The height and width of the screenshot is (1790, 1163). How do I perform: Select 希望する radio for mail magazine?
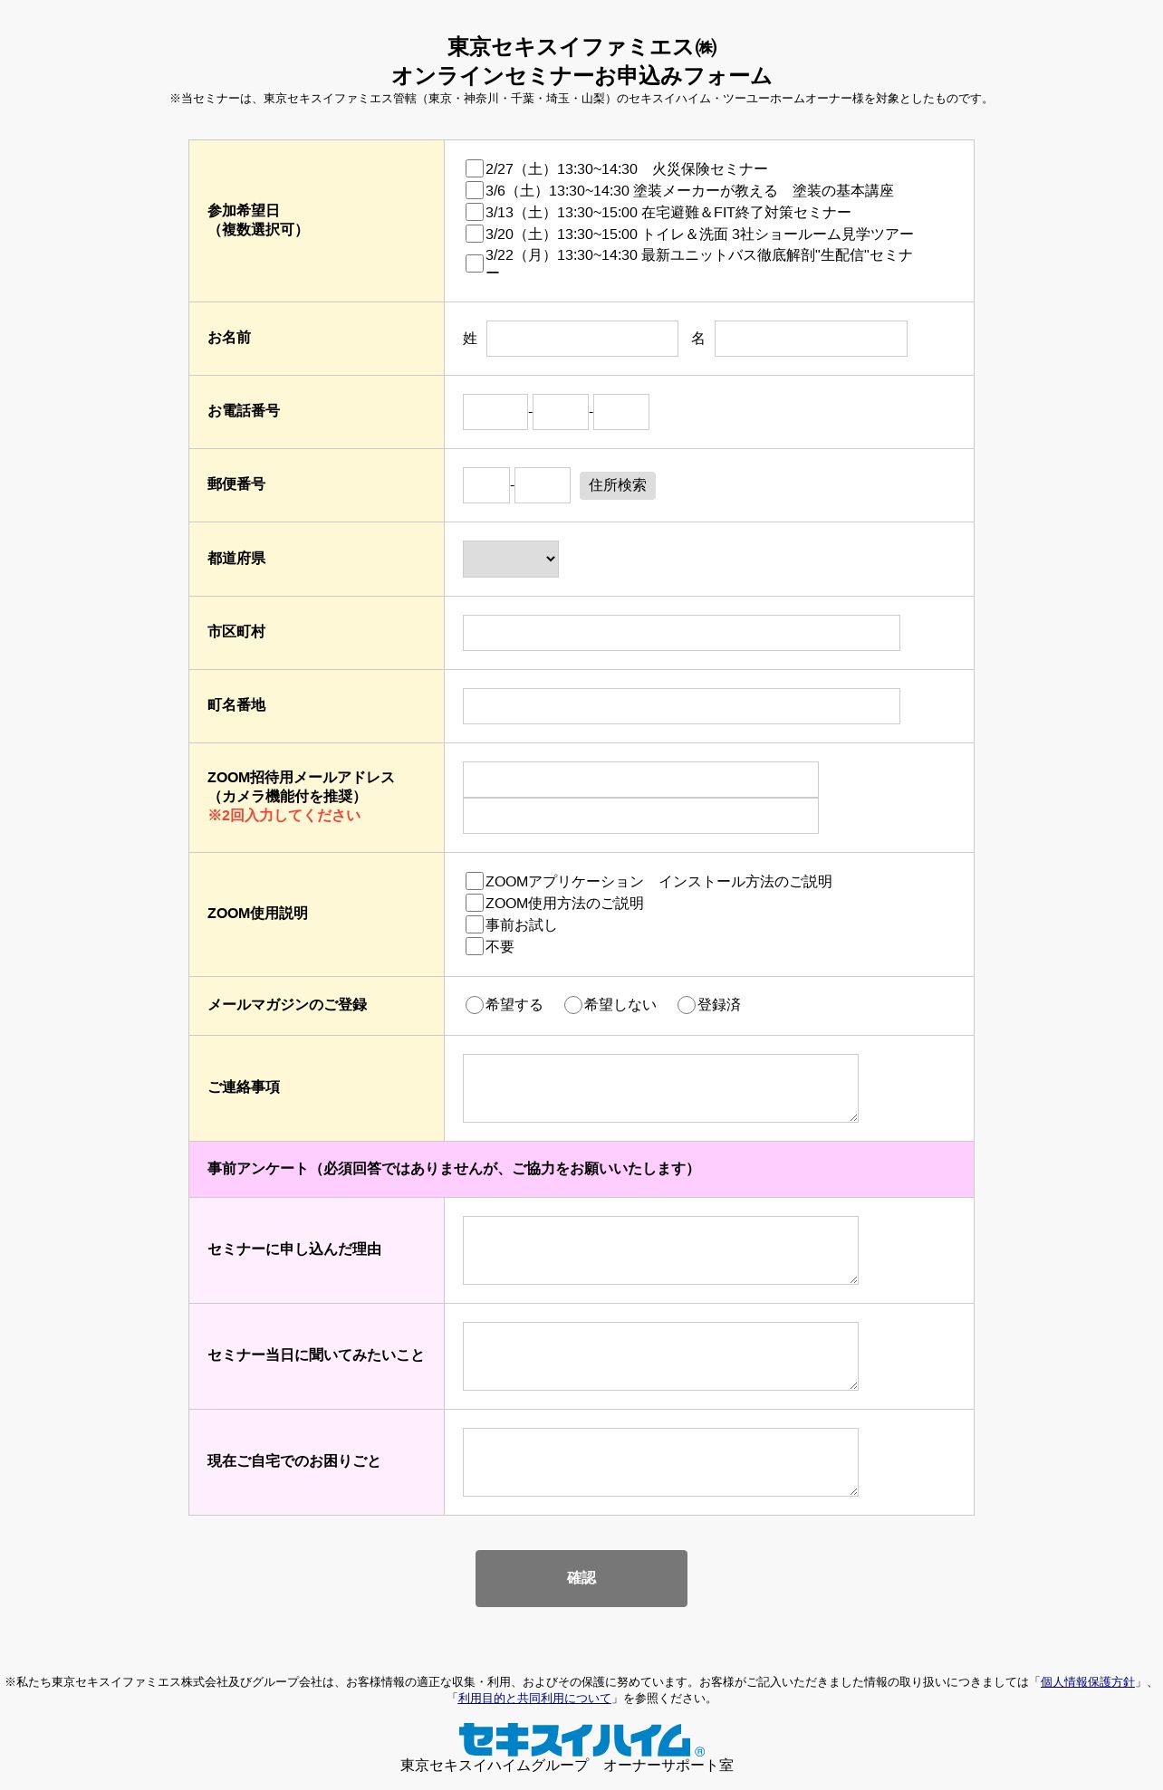(x=475, y=1005)
